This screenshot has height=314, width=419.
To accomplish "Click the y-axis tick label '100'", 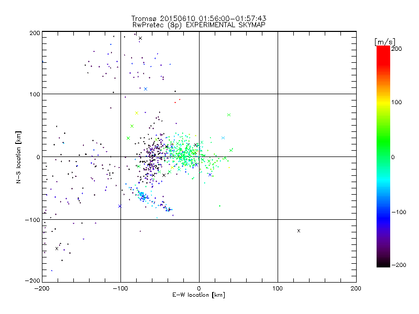I will (x=35, y=94).
